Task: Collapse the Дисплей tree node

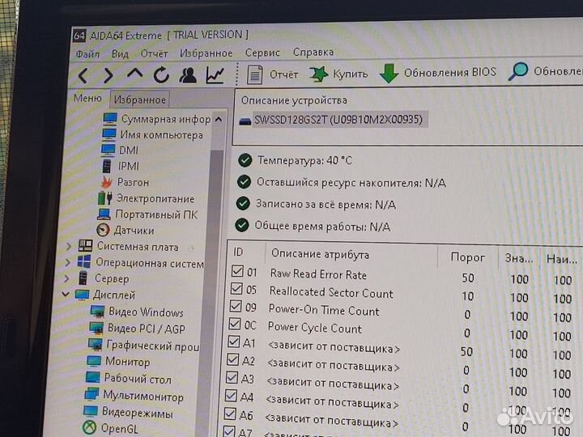Action: pyautogui.click(x=66, y=295)
